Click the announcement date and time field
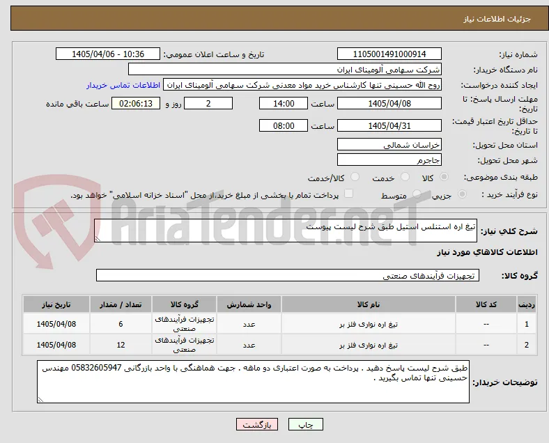This screenshot has width=549, height=443. (x=108, y=54)
